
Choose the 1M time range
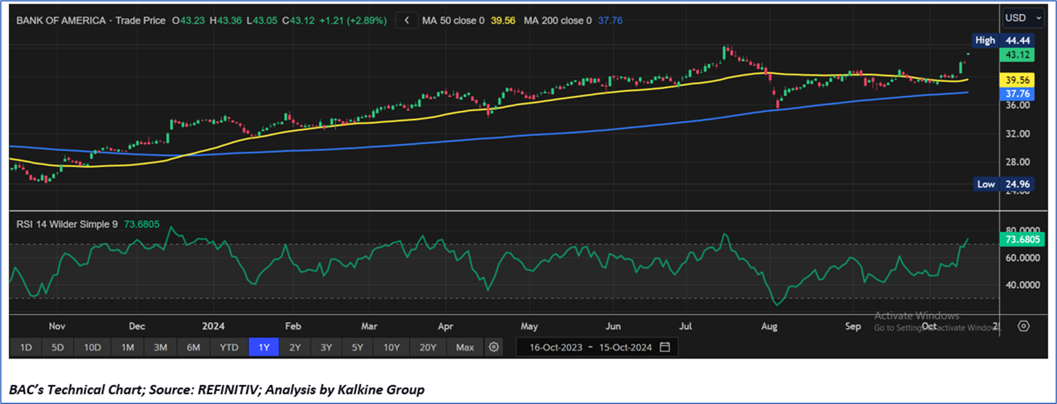coord(128,347)
